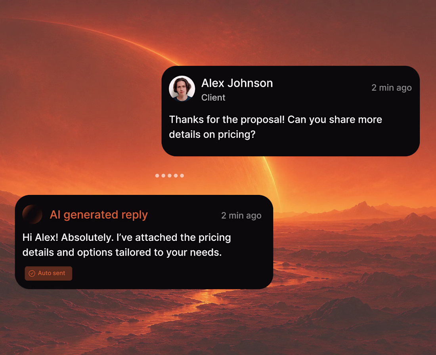Select the middle typing indicator dot
Viewport: 436px width, 355px height.
pyautogui.click(x=170, y=176)
